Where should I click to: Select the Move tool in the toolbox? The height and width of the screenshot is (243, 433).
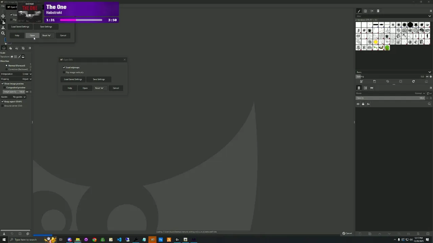(3, 16)
